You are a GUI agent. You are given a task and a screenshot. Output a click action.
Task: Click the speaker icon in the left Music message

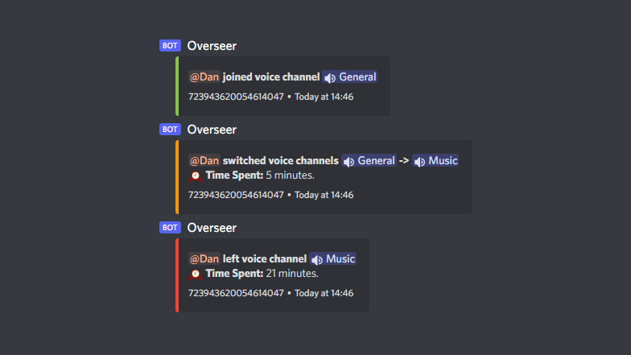pyautogui.click(x=317, y=259)
